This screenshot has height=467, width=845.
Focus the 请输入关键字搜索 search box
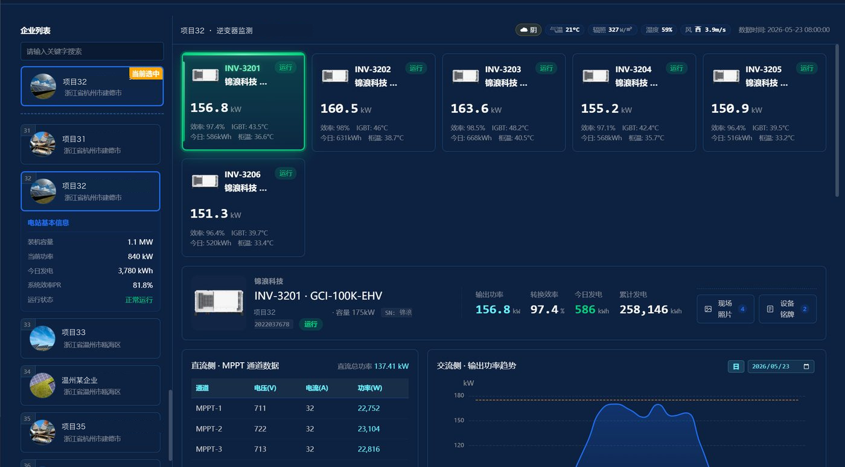(92, 51)
